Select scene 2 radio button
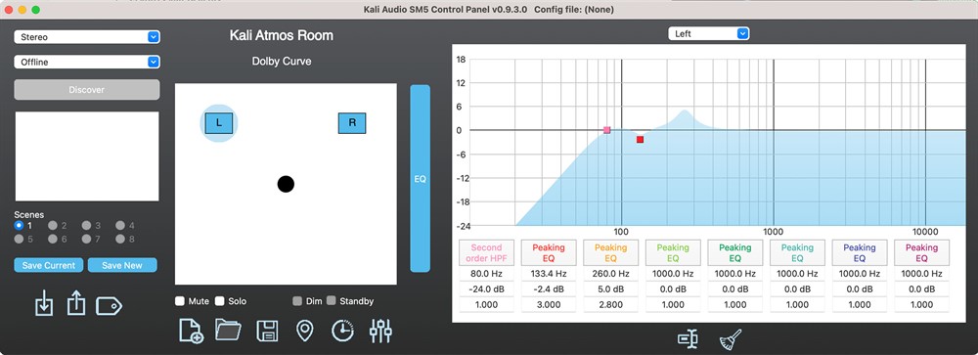 click(53, 225)
